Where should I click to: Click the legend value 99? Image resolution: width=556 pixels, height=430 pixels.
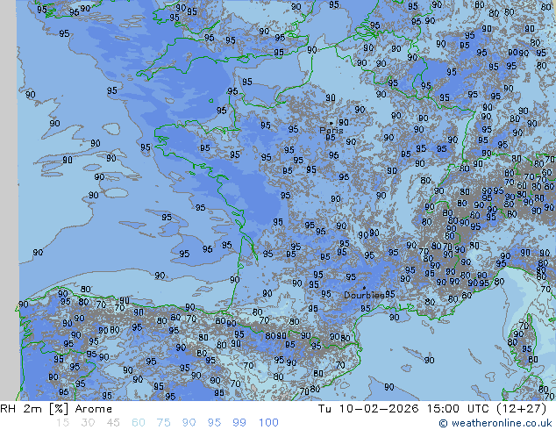click(239, 423)
